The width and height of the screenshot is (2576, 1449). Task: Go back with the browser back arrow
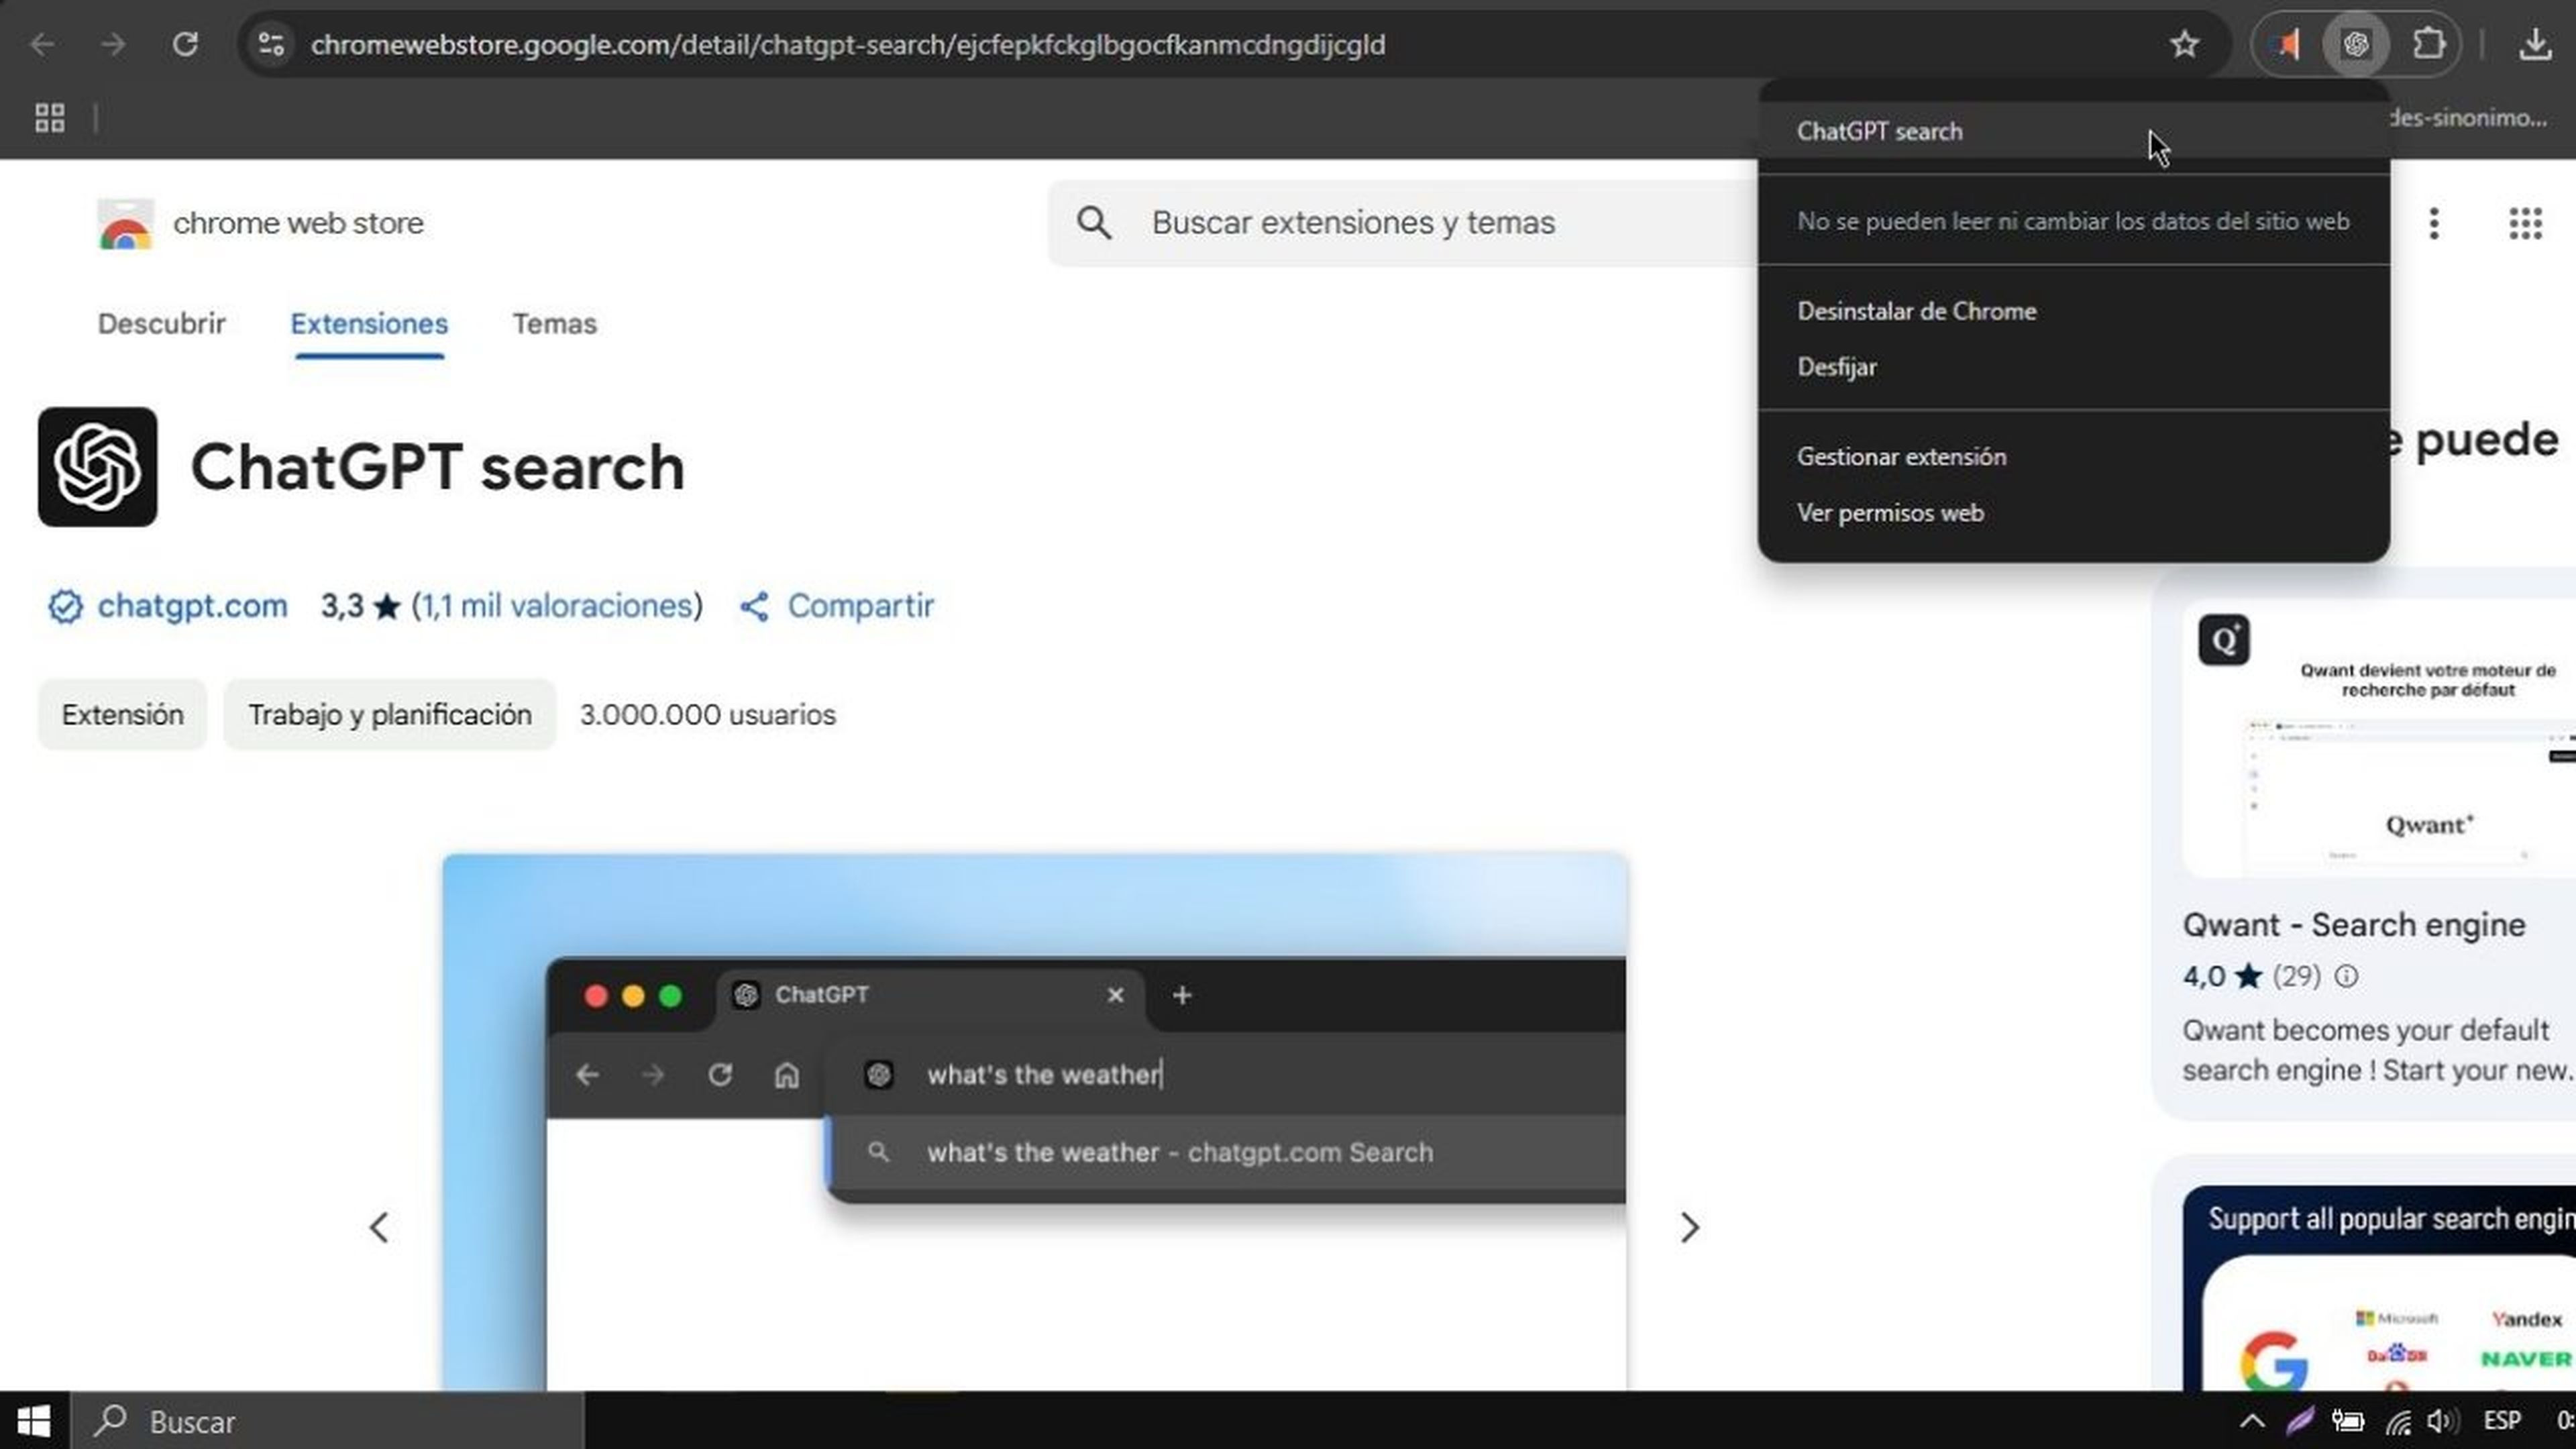(41, 44)
